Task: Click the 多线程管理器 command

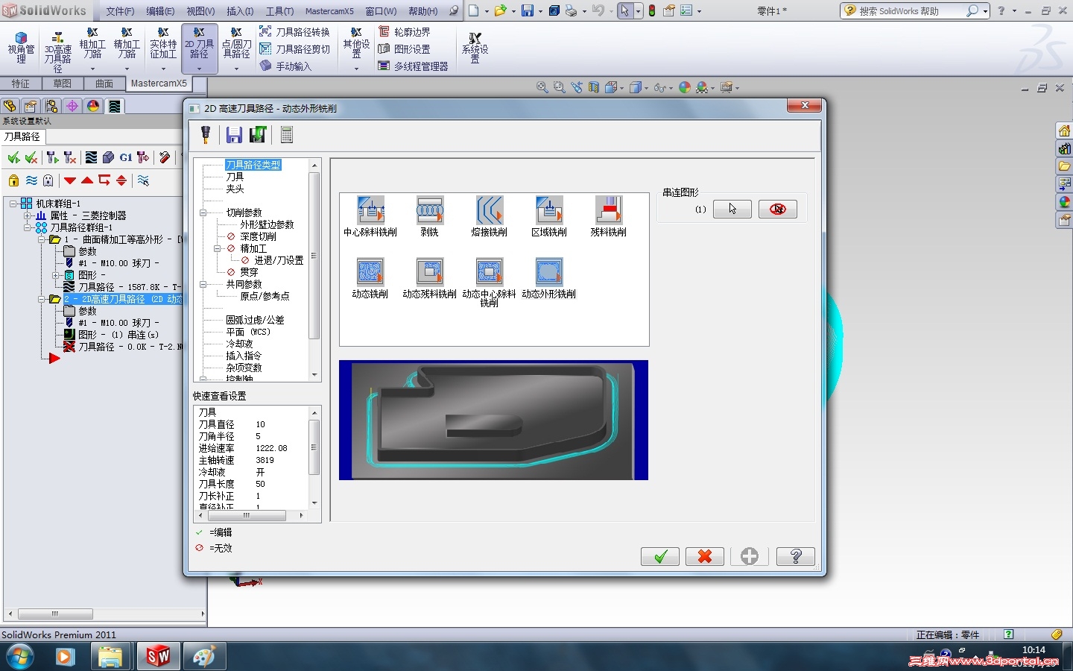Action: [x=413, y=66]
